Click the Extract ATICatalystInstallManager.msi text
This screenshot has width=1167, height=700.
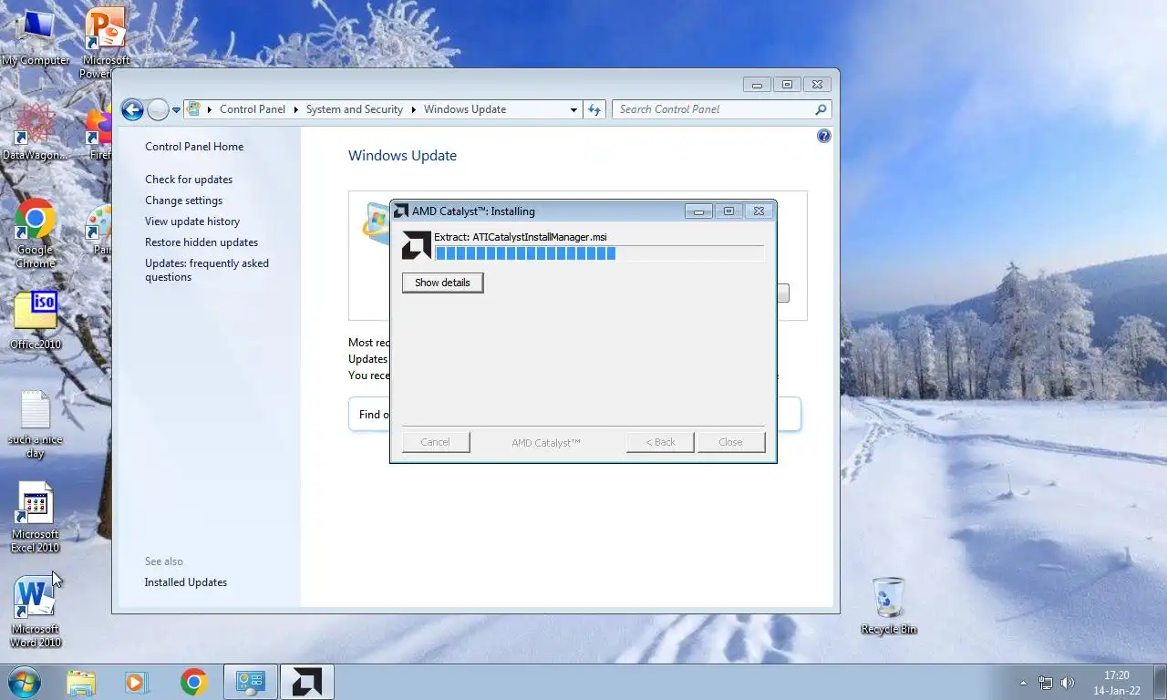[x=521, y=237]
